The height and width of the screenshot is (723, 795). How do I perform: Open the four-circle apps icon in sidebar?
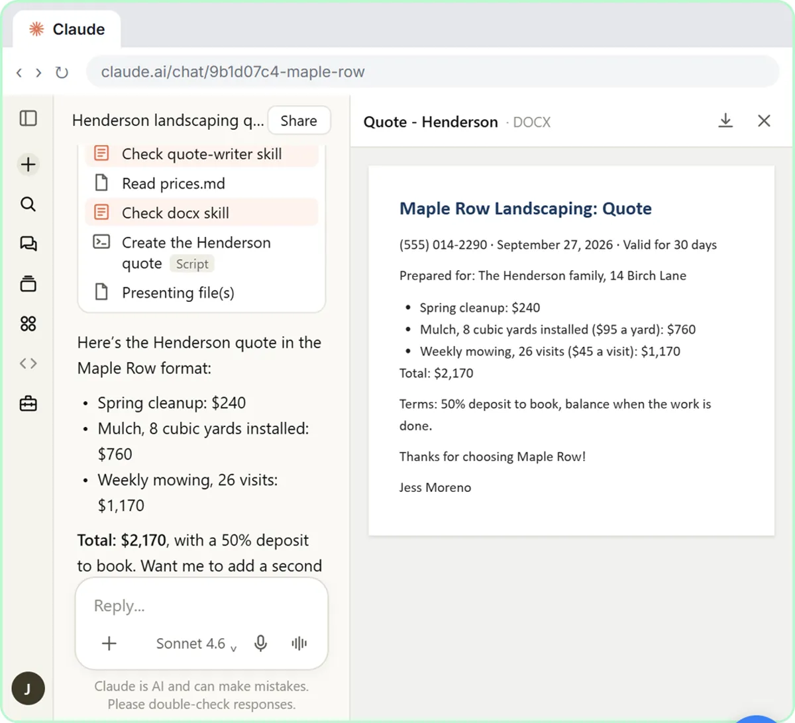(28, 324)
